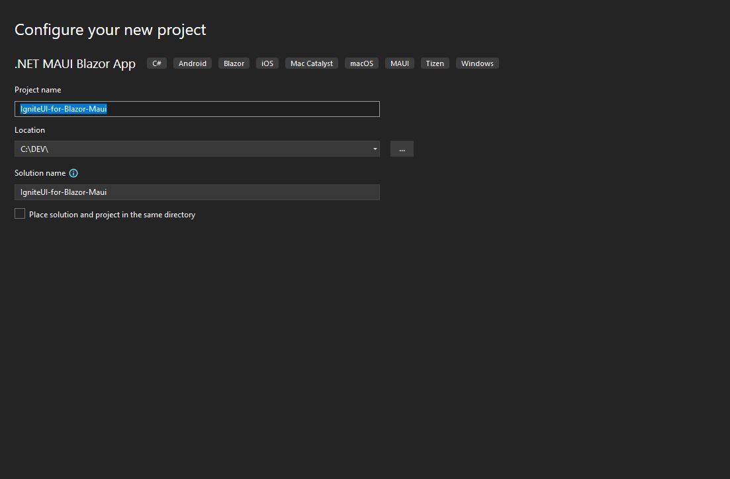Screen dimensions: 730x479
Task: Click the "Solution name" label text
Action: [x=40, y=173]
